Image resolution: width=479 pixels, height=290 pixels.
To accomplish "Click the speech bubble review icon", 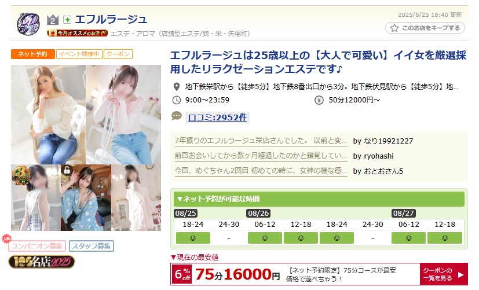I will click(177, 116).
